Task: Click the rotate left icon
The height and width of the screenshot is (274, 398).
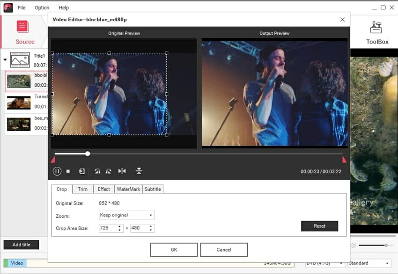Action: pyautogui.click(x=97, y=171)
